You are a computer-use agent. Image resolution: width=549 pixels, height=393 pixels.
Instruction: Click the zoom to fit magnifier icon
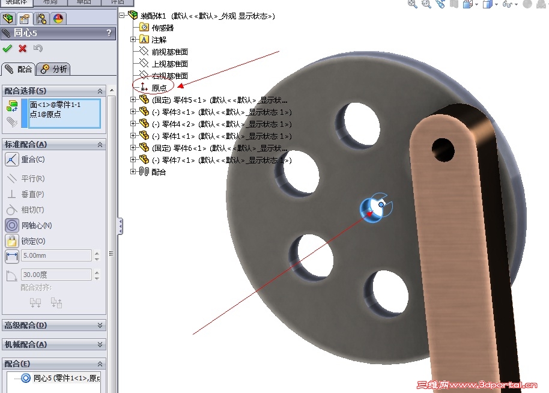pos(413,4)
